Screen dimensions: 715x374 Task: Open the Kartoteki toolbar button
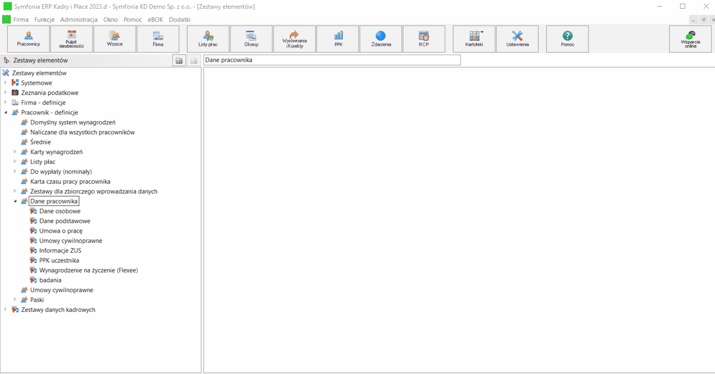(x=474, y=39)
